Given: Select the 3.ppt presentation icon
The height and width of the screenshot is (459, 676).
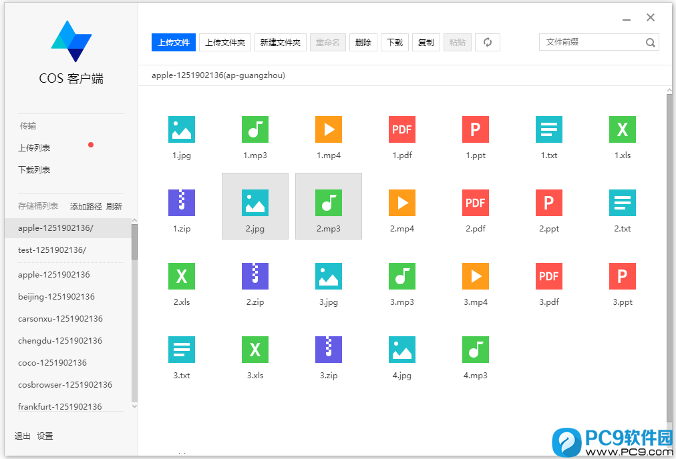Looking at the screenshot, I should 623,276.
